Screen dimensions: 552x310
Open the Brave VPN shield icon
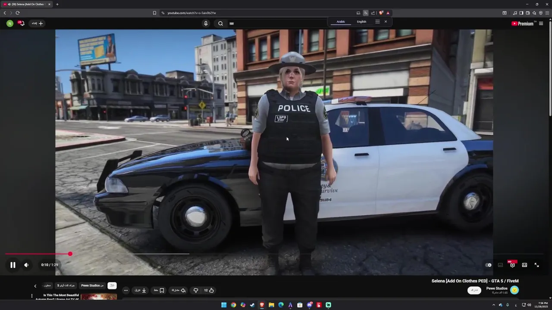541,13
